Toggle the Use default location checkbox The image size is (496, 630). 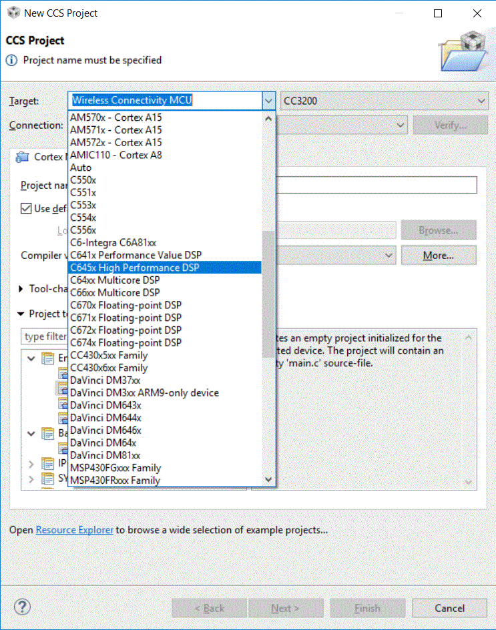26,208
